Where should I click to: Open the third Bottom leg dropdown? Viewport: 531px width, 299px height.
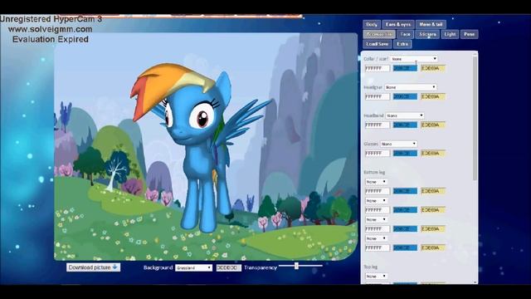tap(376, 219)
